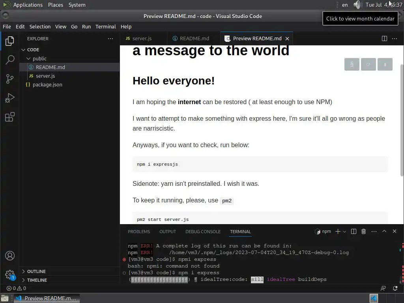
Task: Click Explorer's more actions ellipsis
Action: click(x=110, y=39)
